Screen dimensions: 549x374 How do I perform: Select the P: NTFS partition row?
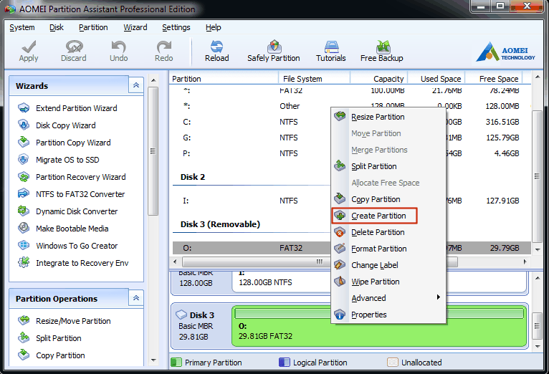pos(351,153)
